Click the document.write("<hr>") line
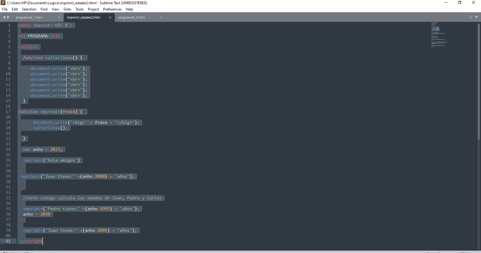The height and width of the screenshot is (253, 481). click(59, 85)
